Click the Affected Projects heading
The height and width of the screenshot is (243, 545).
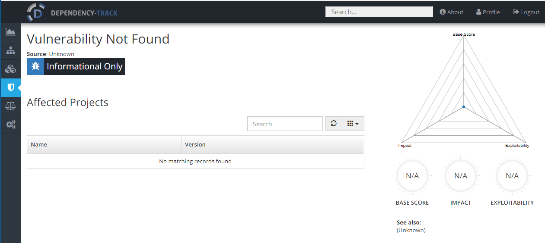pyautogui.click(x=67, y=102)
